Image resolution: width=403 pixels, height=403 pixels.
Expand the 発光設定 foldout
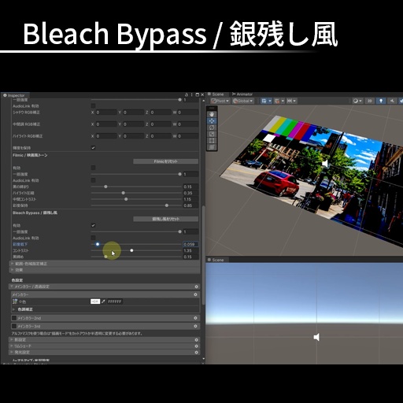coord(12,353)
